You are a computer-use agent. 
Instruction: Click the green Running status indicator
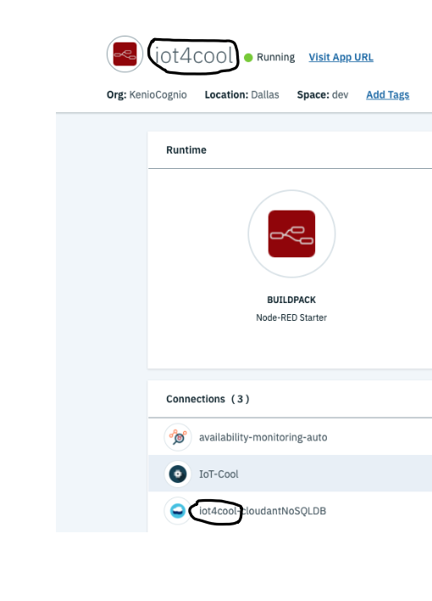[248, 58]
